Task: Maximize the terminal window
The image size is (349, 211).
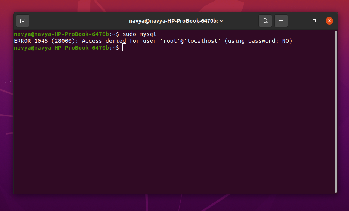Action: 314,21
